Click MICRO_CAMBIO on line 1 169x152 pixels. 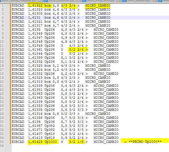98,5
